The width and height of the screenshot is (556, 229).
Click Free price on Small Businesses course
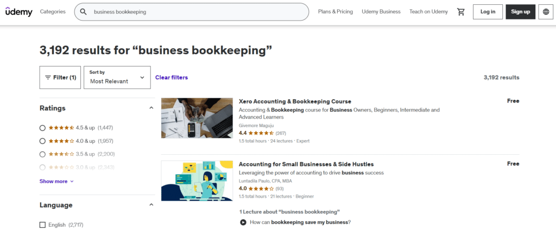pos(513,163)
